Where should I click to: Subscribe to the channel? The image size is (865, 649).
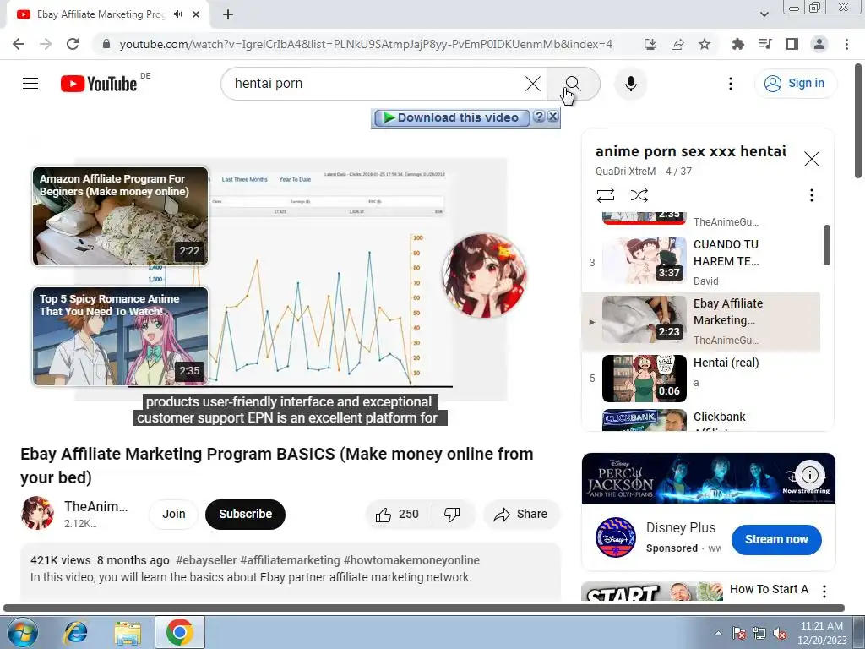click(x=246, y=514)
